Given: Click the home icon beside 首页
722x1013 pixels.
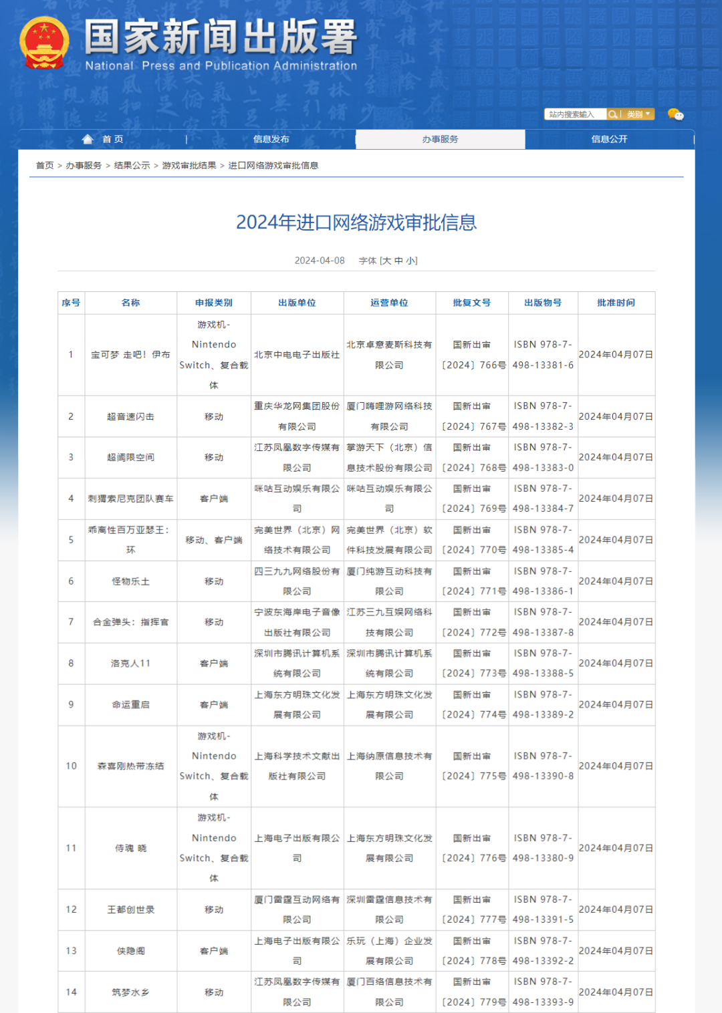Looking at the screenshot, I should point(87,139).
